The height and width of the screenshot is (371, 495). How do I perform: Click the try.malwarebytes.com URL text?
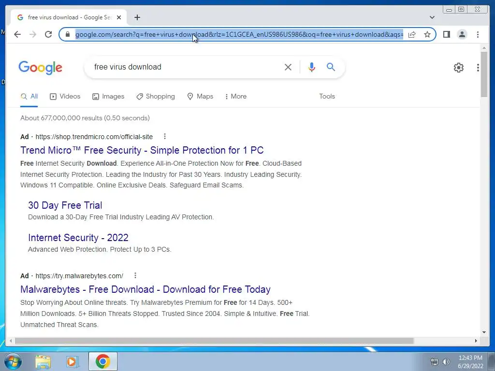[79, 276]
